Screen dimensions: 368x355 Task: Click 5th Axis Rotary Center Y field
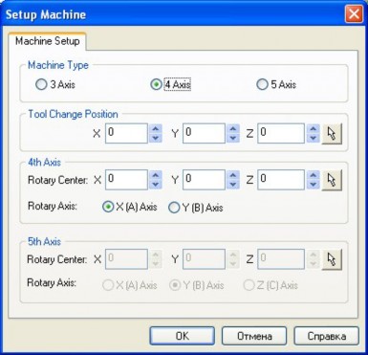click(205, 259)
